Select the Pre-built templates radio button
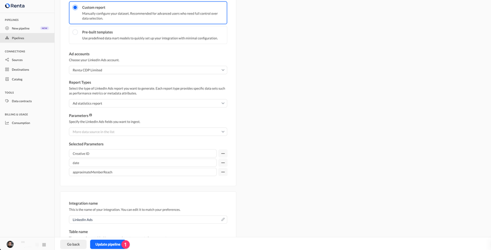The image size is (491, 250). click(75, 32)
